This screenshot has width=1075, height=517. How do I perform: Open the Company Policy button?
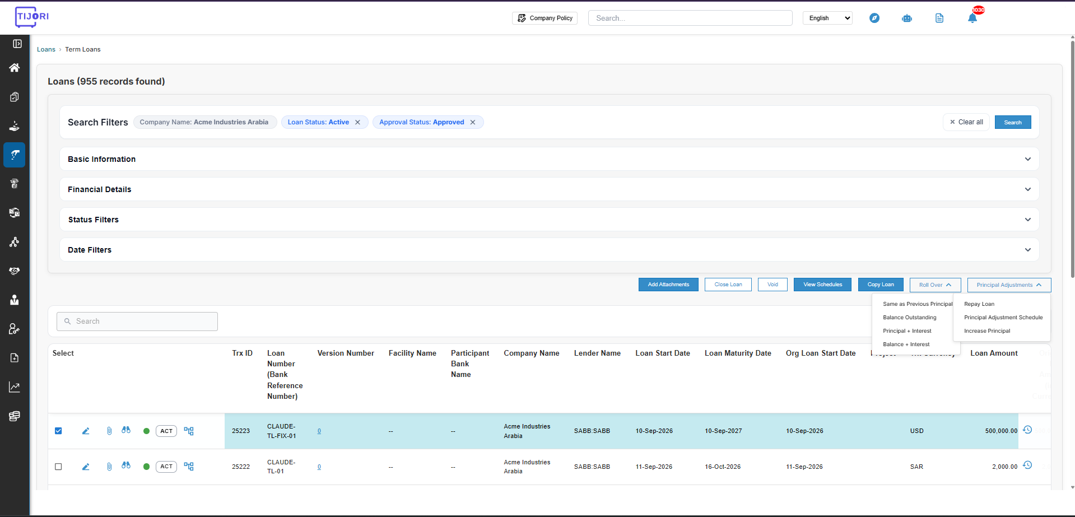(x=545, y=18)
